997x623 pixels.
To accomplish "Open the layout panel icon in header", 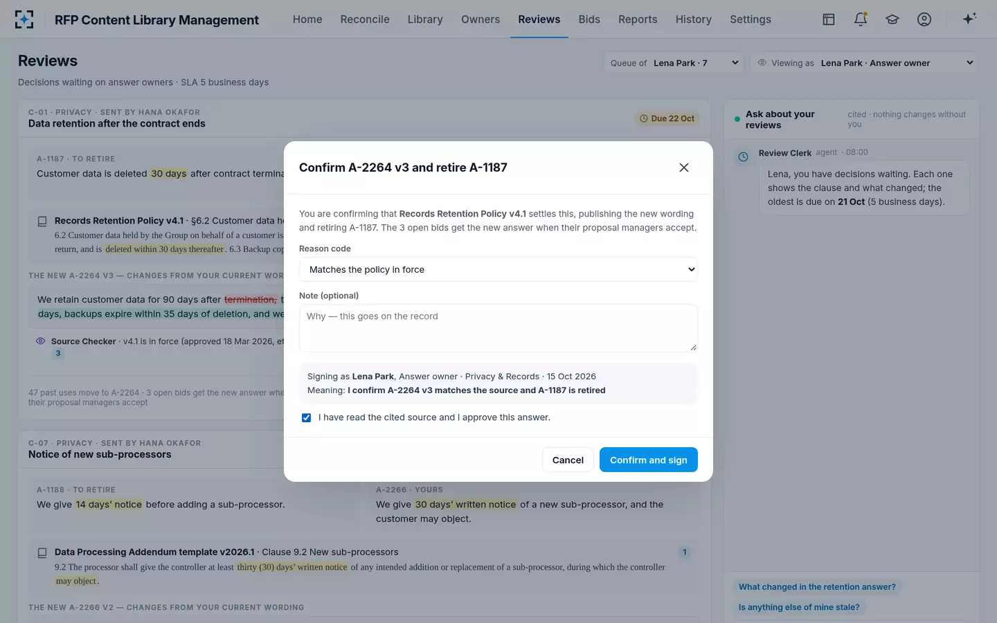I will click(x=829, y=19).
